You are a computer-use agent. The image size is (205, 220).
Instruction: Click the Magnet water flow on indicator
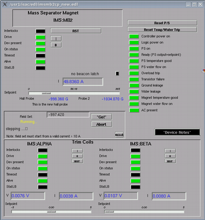coord(134,104)
